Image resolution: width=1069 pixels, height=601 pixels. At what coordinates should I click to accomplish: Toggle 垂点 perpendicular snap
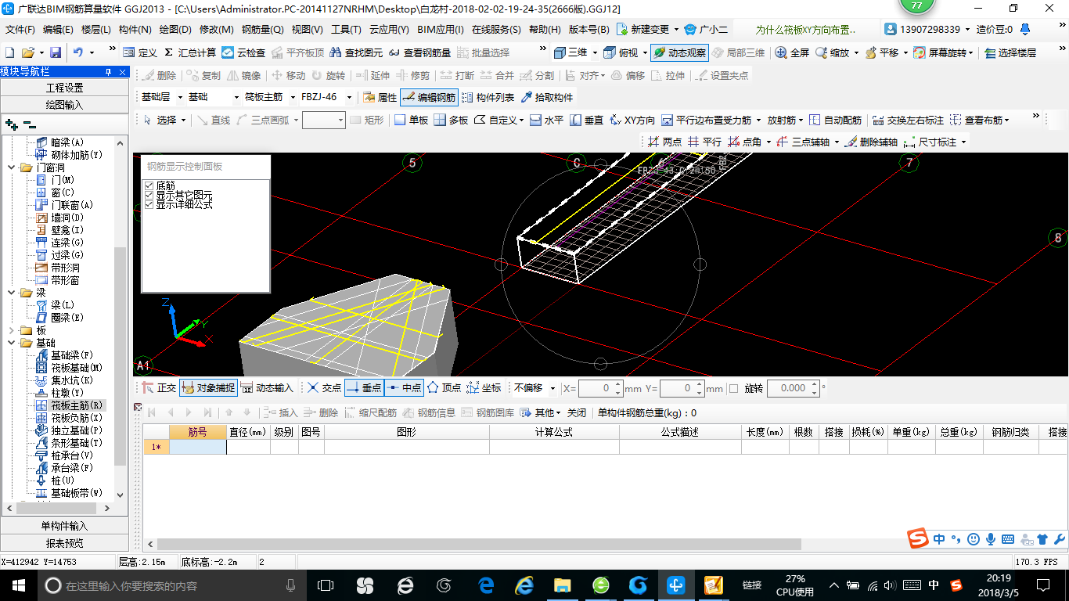click(x=364, y=387)
